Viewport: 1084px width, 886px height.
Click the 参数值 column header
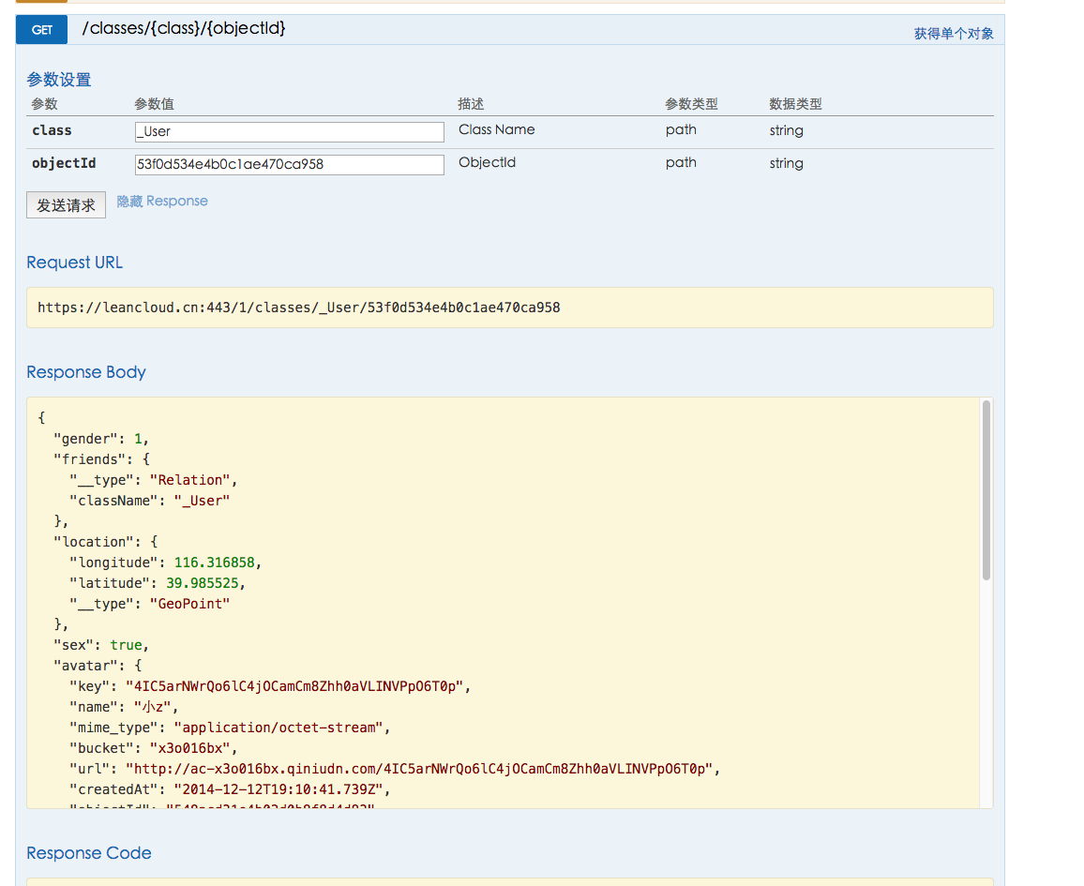coord(154,104)
